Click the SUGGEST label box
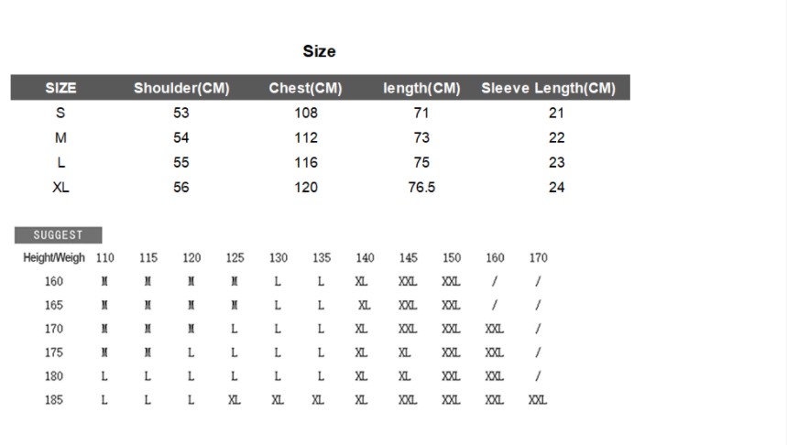787x445 pixels. 58,235
